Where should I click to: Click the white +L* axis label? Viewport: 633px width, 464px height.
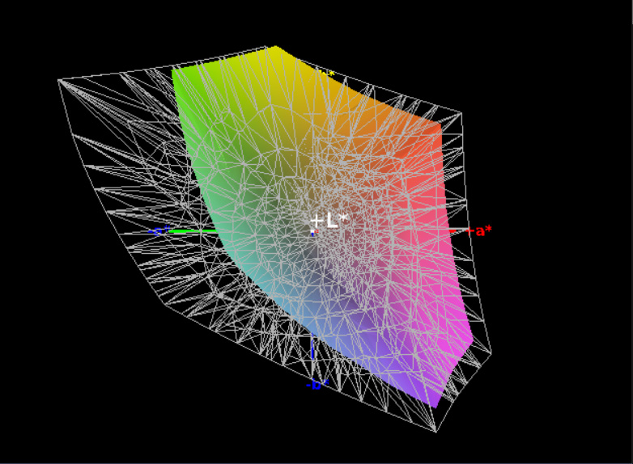click(329, 221)
